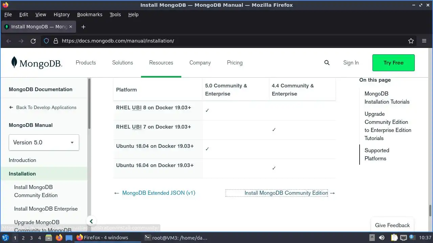Click the page vertical scrollbar thumb
433x243 pixels.
click(x=430, y=211)
